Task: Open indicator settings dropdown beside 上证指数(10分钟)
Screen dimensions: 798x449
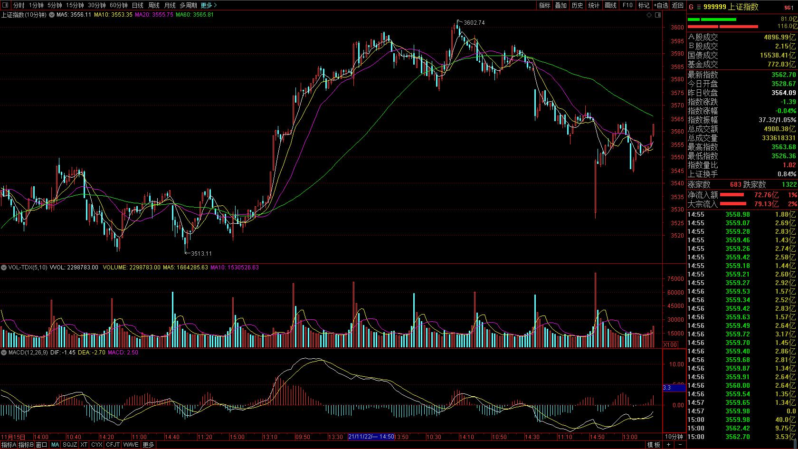Action: coord(52,15)
